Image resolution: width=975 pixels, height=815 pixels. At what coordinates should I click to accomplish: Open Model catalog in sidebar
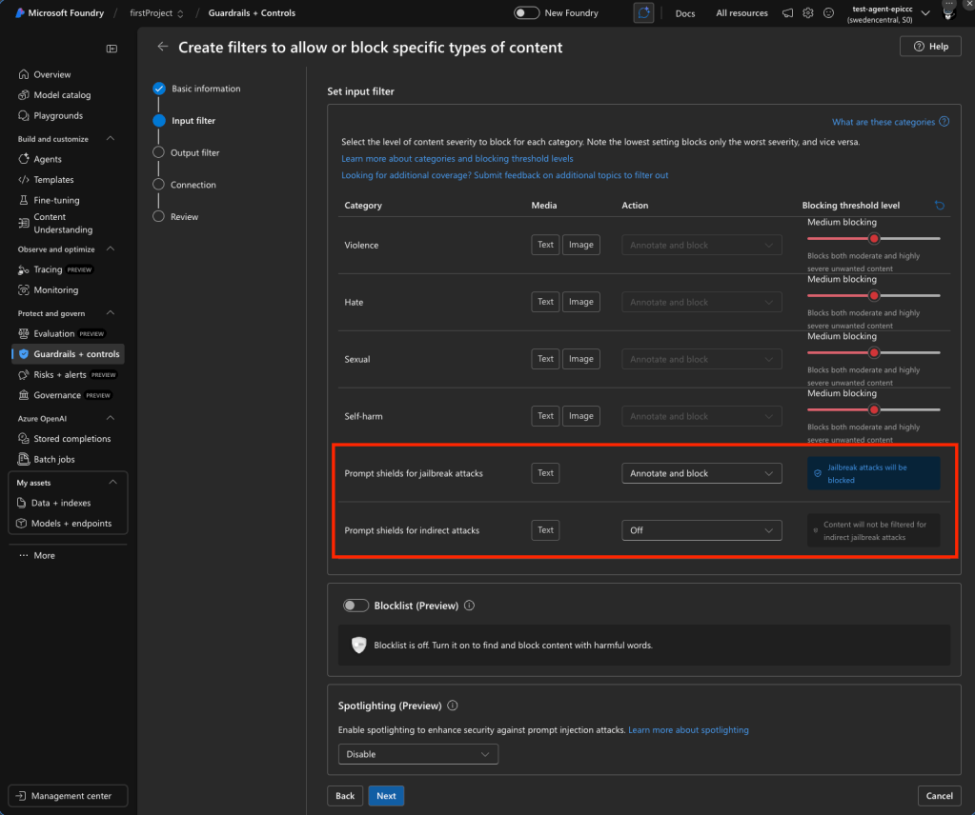point(62,95)
